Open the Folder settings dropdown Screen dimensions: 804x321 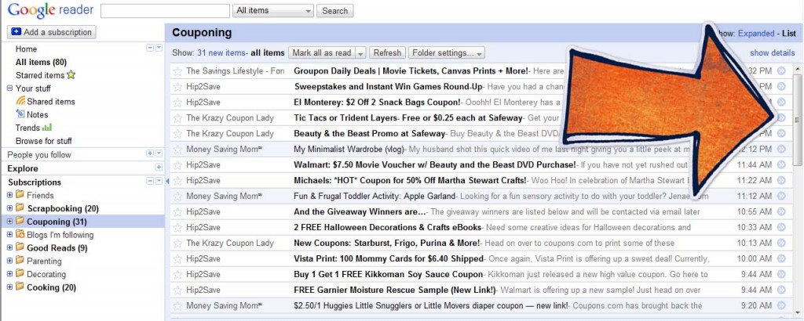click(x=446, y=52)
